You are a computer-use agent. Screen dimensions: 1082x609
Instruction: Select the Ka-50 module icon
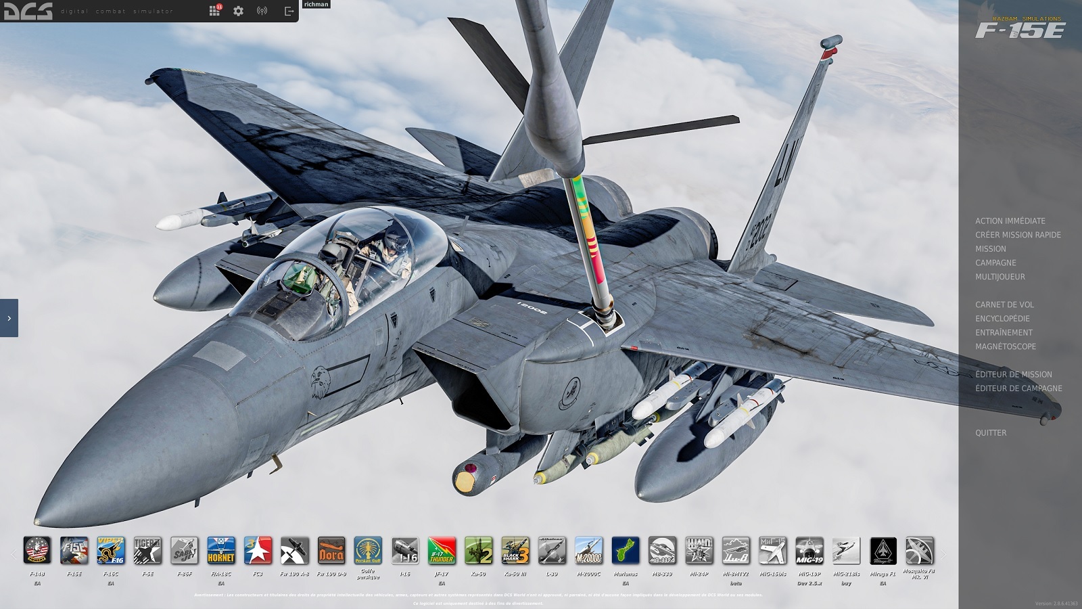click(479, 550)
